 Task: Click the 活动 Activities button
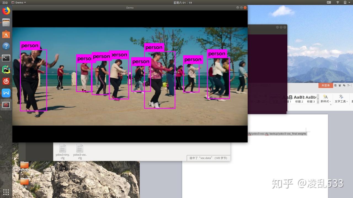coord(5,2)
